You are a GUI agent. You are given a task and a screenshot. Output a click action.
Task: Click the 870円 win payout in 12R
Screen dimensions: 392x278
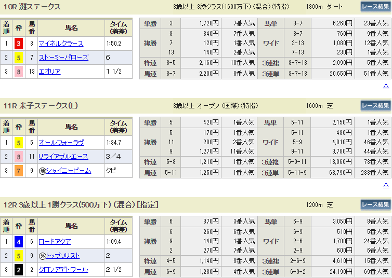(211, 221)
